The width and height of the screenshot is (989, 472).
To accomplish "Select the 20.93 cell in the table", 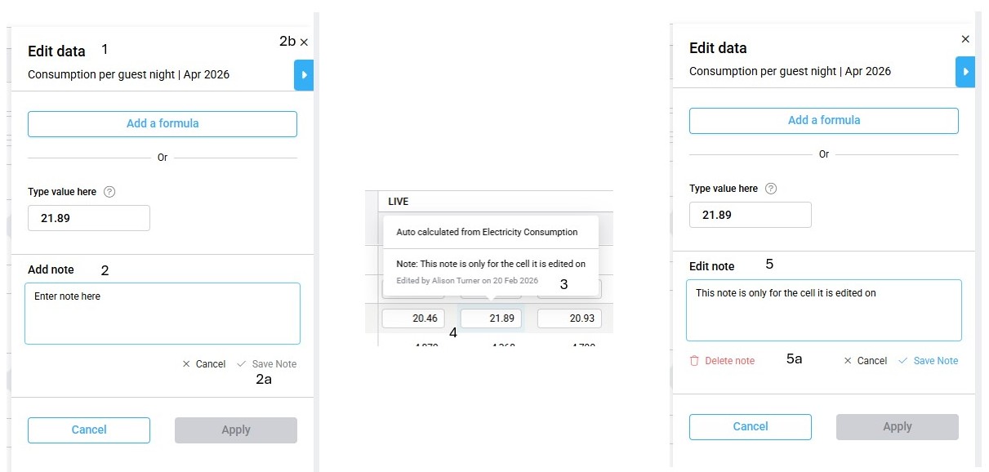I will pos(569,318).
